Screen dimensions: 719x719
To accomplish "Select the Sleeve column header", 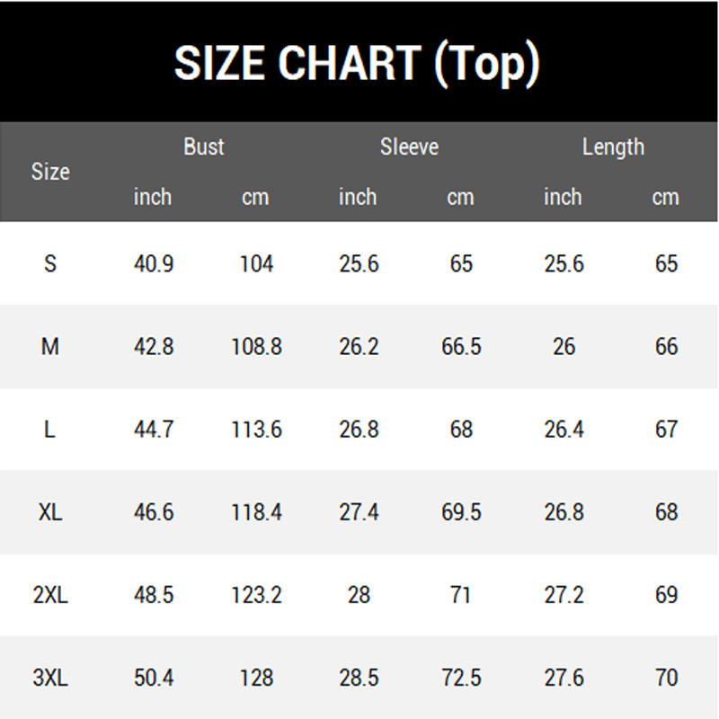I will click(x=409, y=146).
